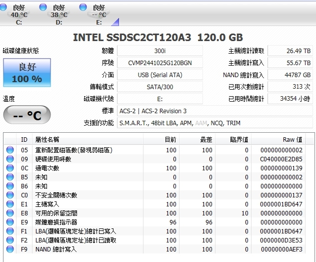Image resolution: width=316 pixels, height=262 pixels.
Task: Select the LBA總計已寫入 attribute row
Action: [154, 231]
